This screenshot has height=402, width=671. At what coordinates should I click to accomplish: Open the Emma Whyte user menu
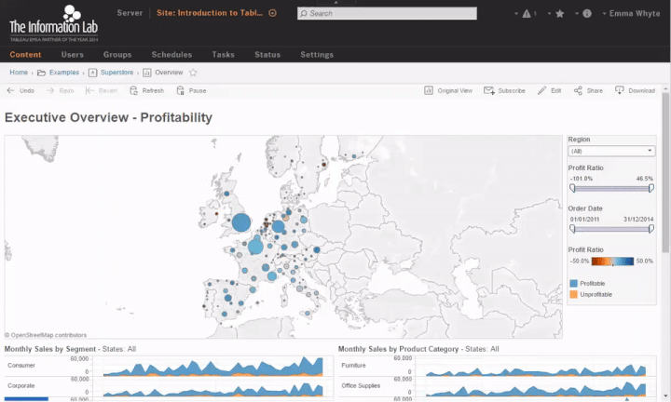pos(632,13)
